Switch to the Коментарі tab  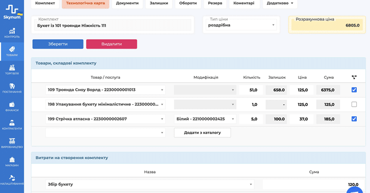point(244,3)
